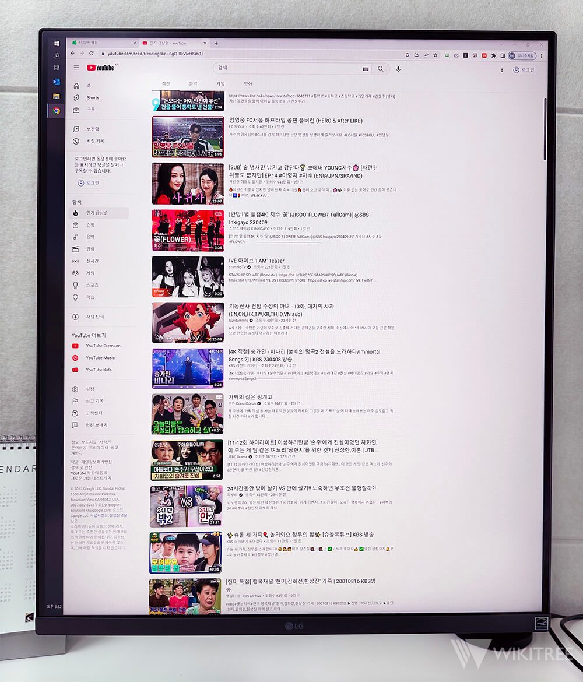Image resolution: width=583 pixels, height=682 pixels.
Task: Click the camera extension icon
Action: point(456,56)
